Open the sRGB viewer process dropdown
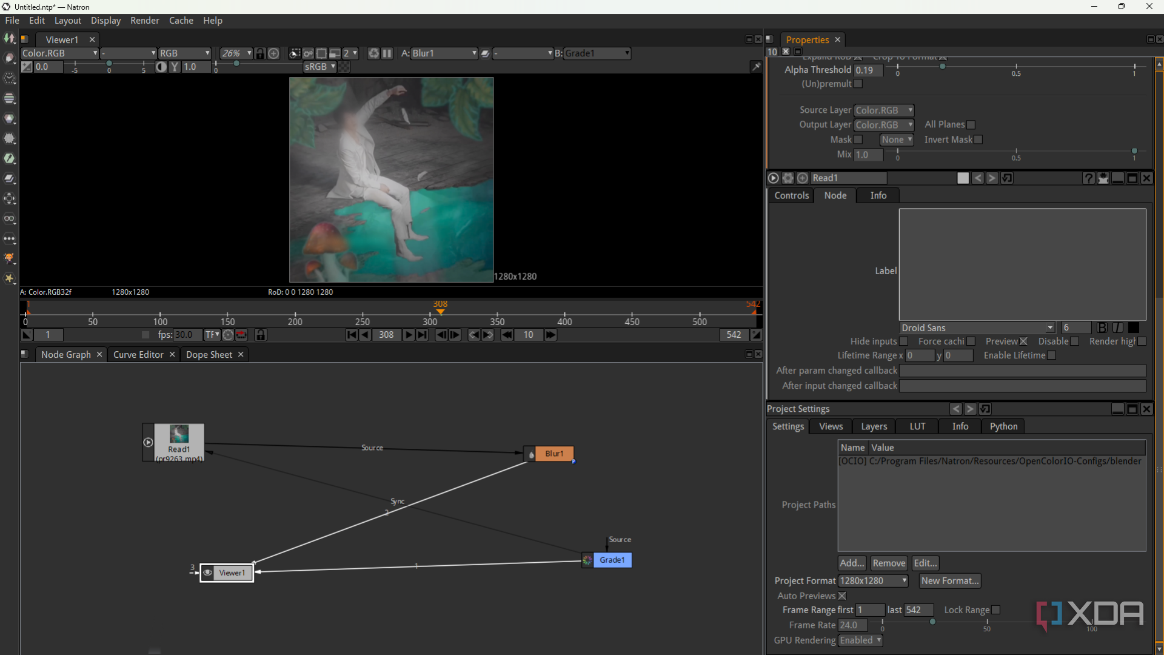 [x=319, y=67]
